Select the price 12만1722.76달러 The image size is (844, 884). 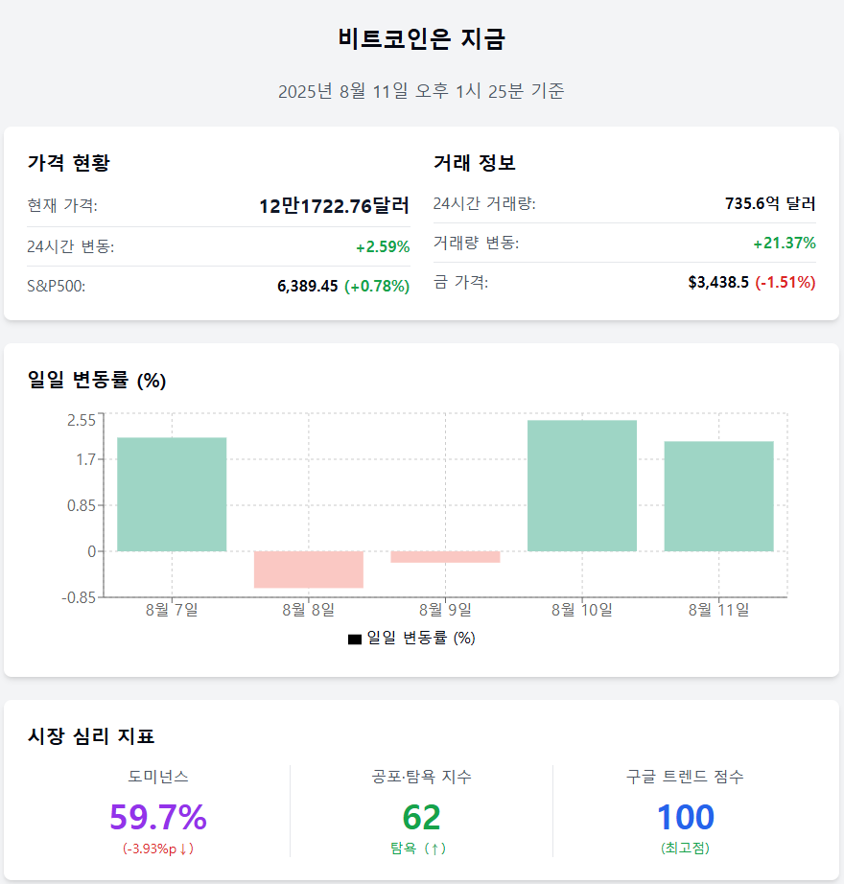(x=335, y=206)
